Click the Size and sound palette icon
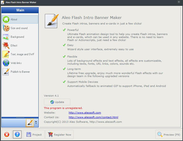 point(6,28)
